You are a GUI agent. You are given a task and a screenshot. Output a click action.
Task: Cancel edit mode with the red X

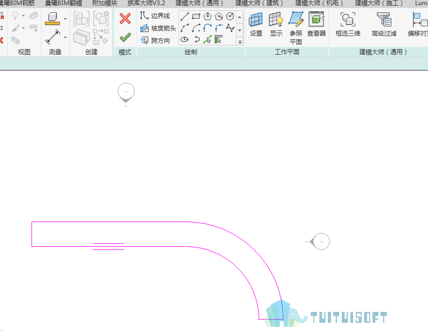pos(125,19)
